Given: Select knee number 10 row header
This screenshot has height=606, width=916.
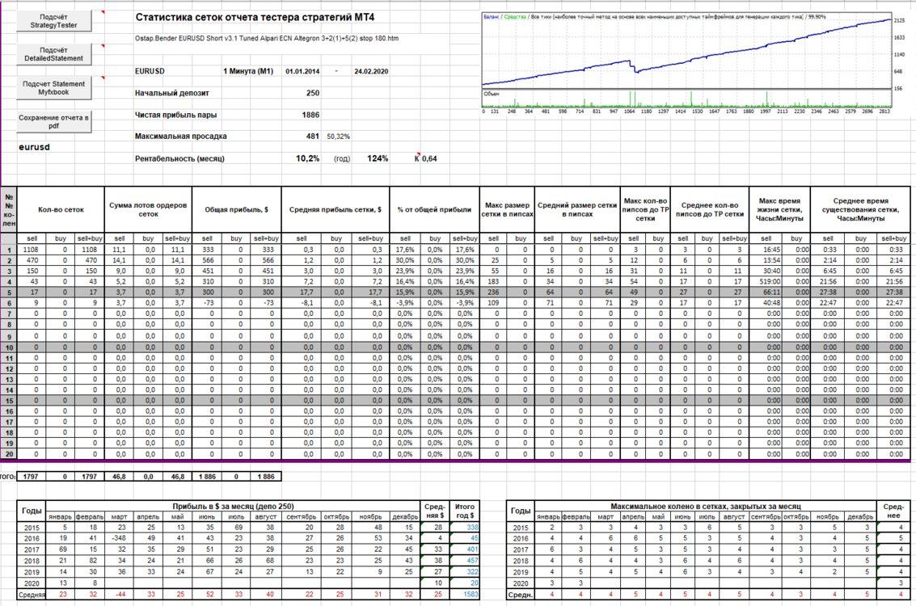Looking at the screenshot, I should coord(9,347).
